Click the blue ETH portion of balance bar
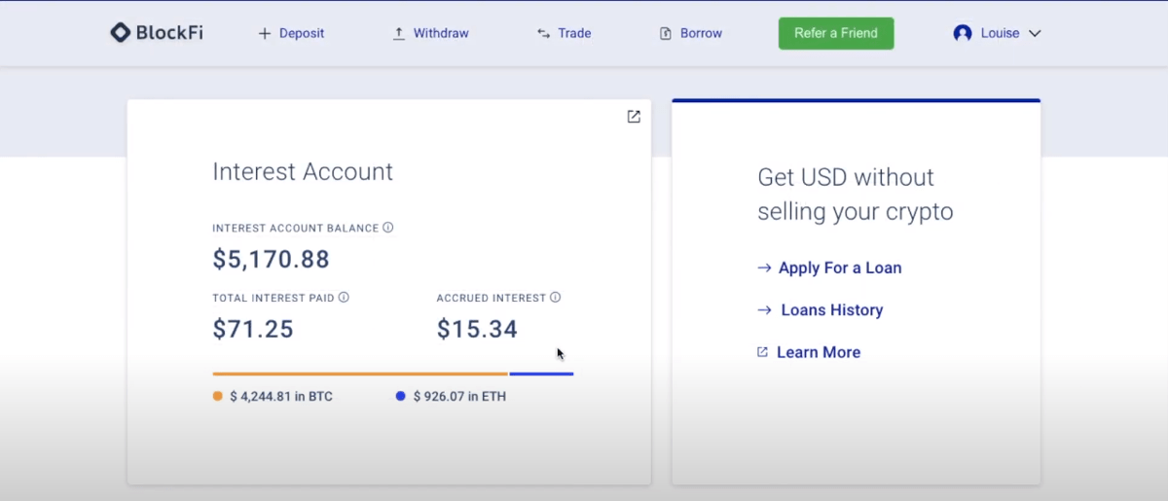This screenshot has height=501, width=1168. pos(541,374)
